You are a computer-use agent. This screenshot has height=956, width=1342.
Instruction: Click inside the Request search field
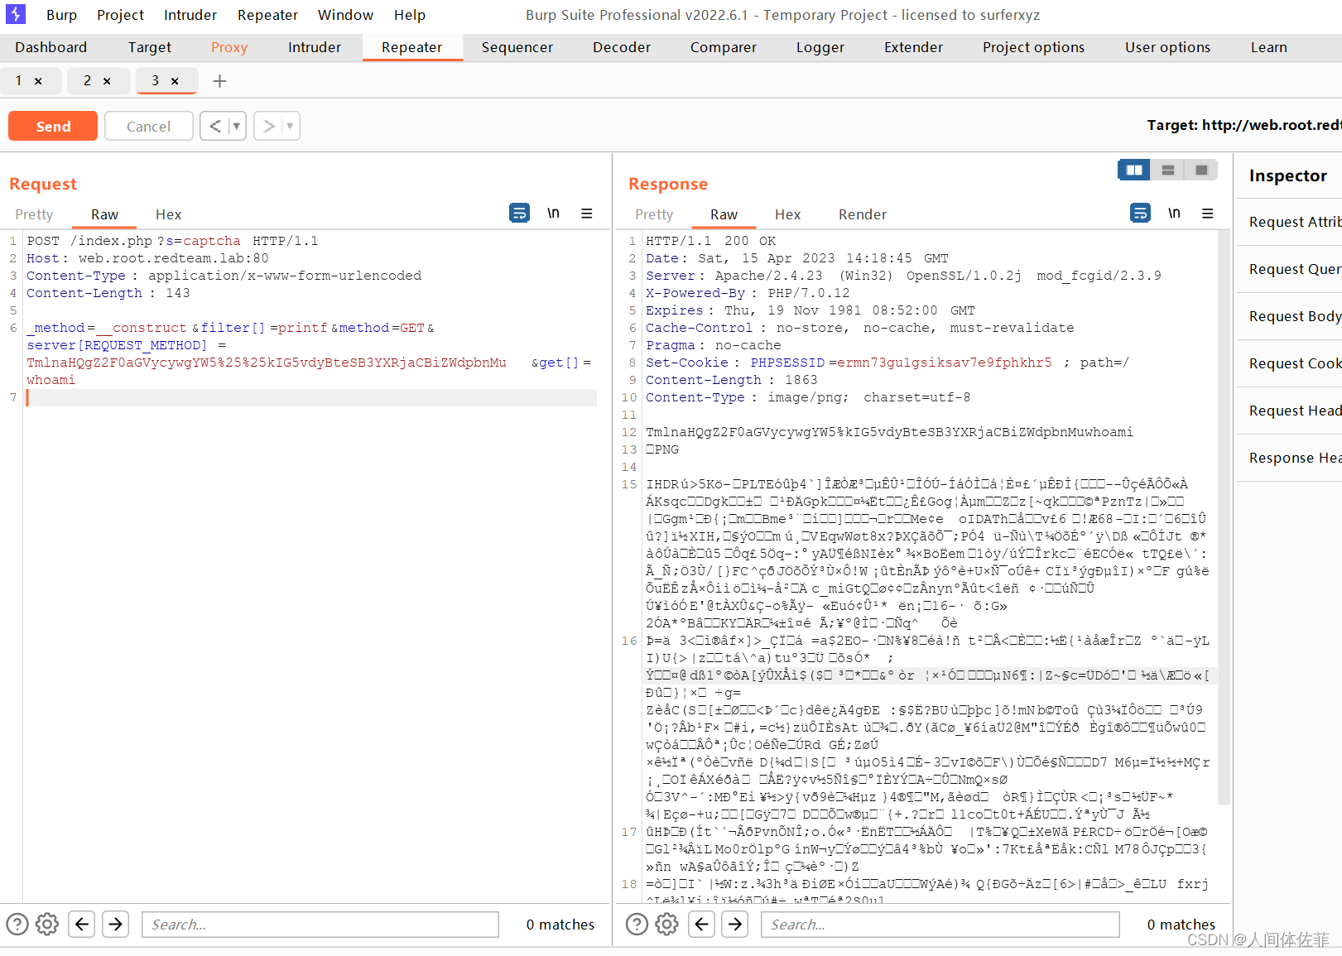[320, 924]
